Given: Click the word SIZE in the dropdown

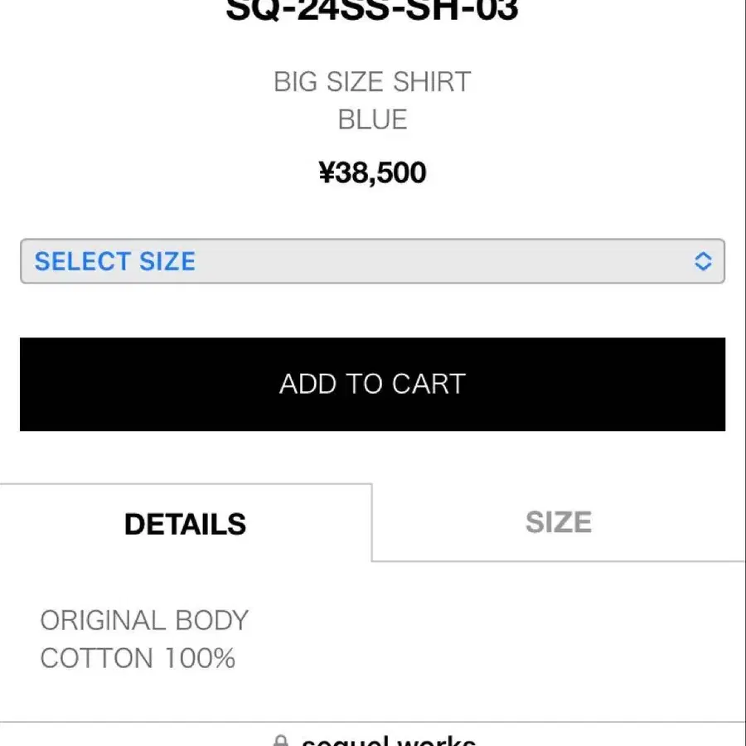Looking at the screenshot, I should click(x=167, y=261).
